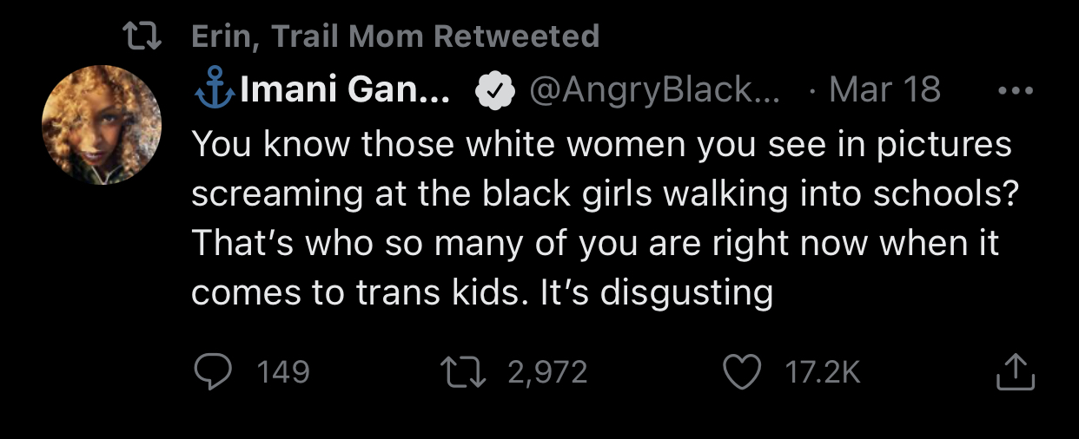Open the three-dot more options menu

[x=1016, y=90]
